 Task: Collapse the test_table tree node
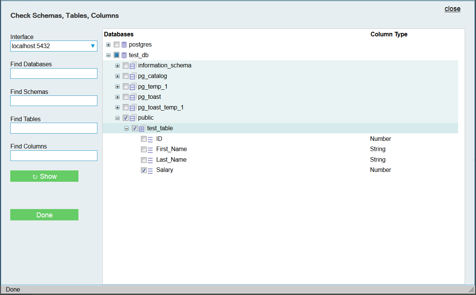127,128
